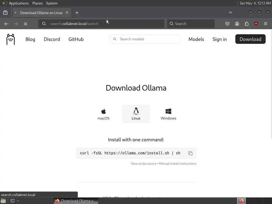
Task: Open a new tab with the plus icon
Action: point(77,13)
